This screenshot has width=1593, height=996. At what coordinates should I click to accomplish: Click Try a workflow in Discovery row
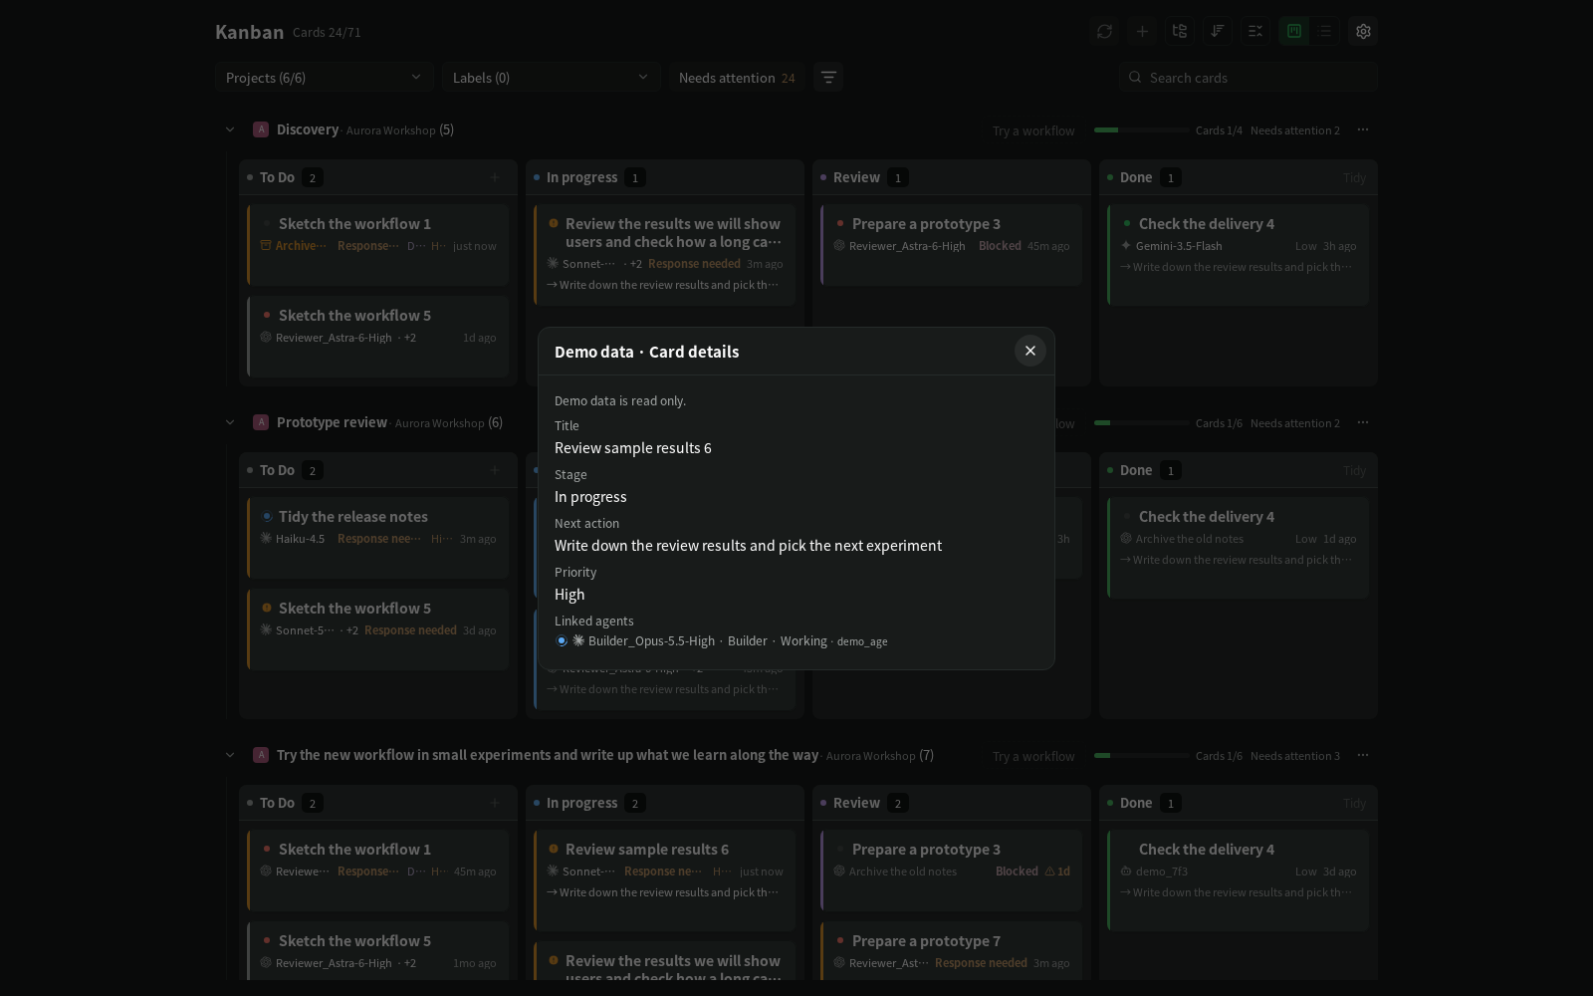tap(1033, 130)
